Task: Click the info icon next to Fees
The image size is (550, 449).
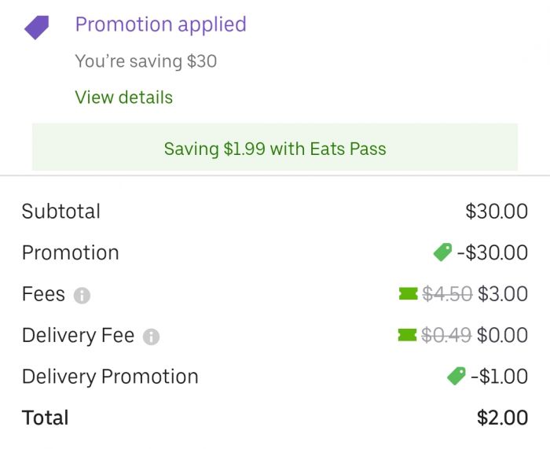Action: pos(82,296)
